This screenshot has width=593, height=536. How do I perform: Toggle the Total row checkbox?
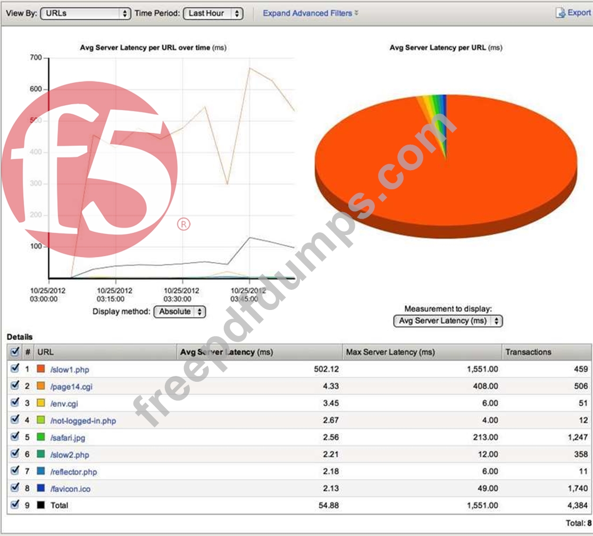15,505
